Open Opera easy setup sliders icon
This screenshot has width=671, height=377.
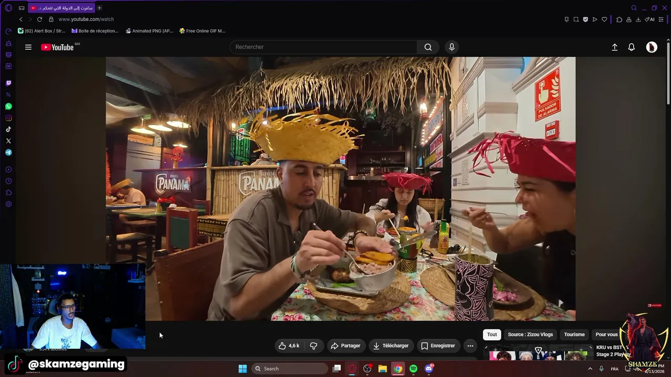click(662, 19)
